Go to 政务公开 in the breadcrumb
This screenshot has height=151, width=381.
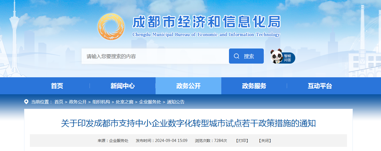pos(78,102)
